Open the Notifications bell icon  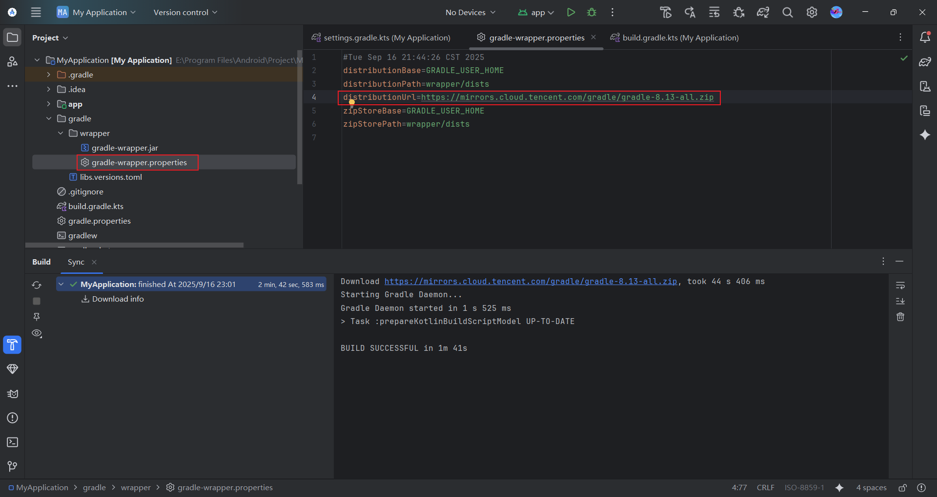(x=924, y=38)
